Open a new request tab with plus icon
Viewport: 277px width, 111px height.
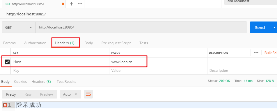click(72, 4)
